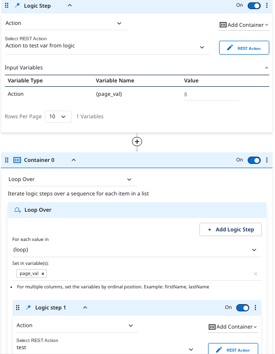The image size is (275, 354).
Task: Click the Add Logic Step button
Action: tap(231, 229)
